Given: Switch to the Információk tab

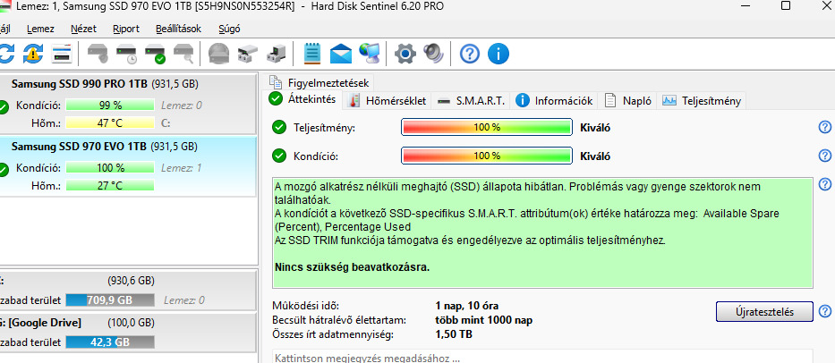Looking at the screenshot, I should 554,101.
